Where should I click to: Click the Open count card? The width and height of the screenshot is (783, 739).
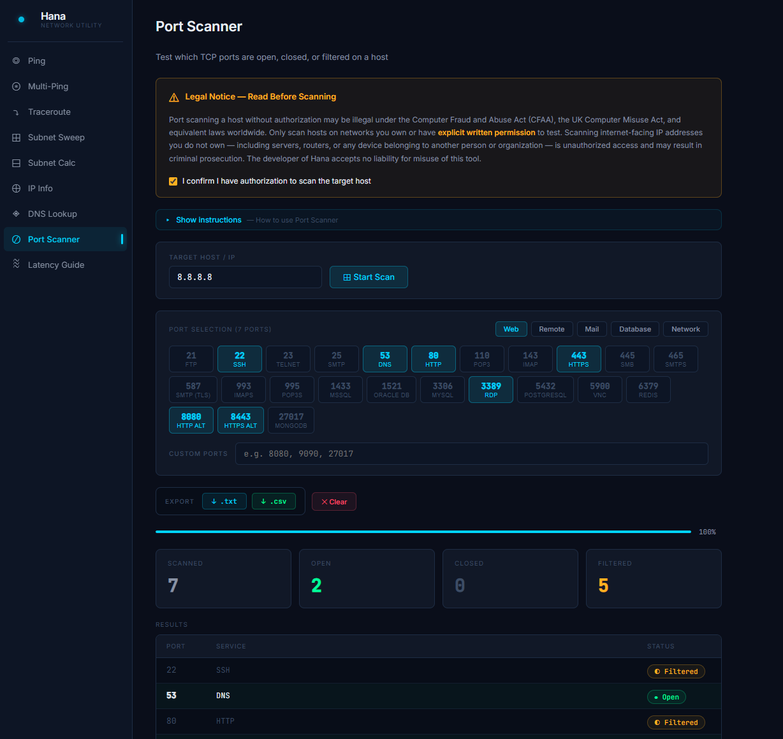[x=367, y=578]
